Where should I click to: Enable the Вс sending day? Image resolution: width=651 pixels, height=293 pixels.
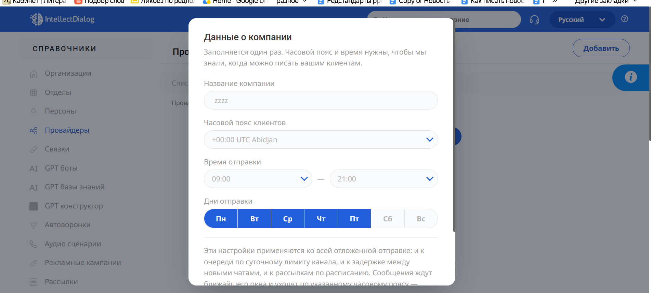pyautogui.click(x=421, y=219)
